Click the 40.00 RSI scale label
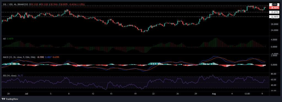Screen dimensions: 282x102 (x=274, y=85)
